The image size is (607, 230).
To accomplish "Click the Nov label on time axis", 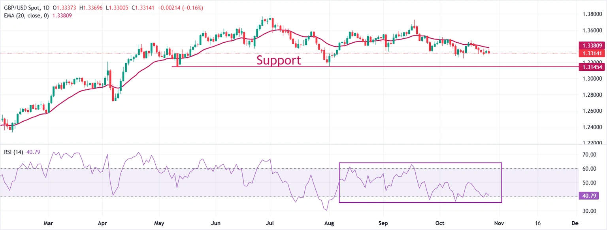I will click(x=498, y=223).
